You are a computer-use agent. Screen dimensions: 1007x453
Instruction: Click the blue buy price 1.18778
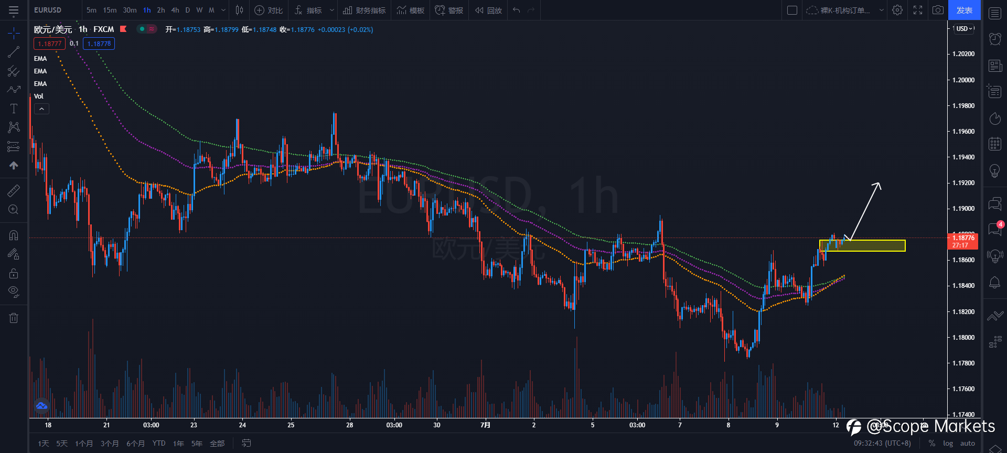(x=99, y=44)
